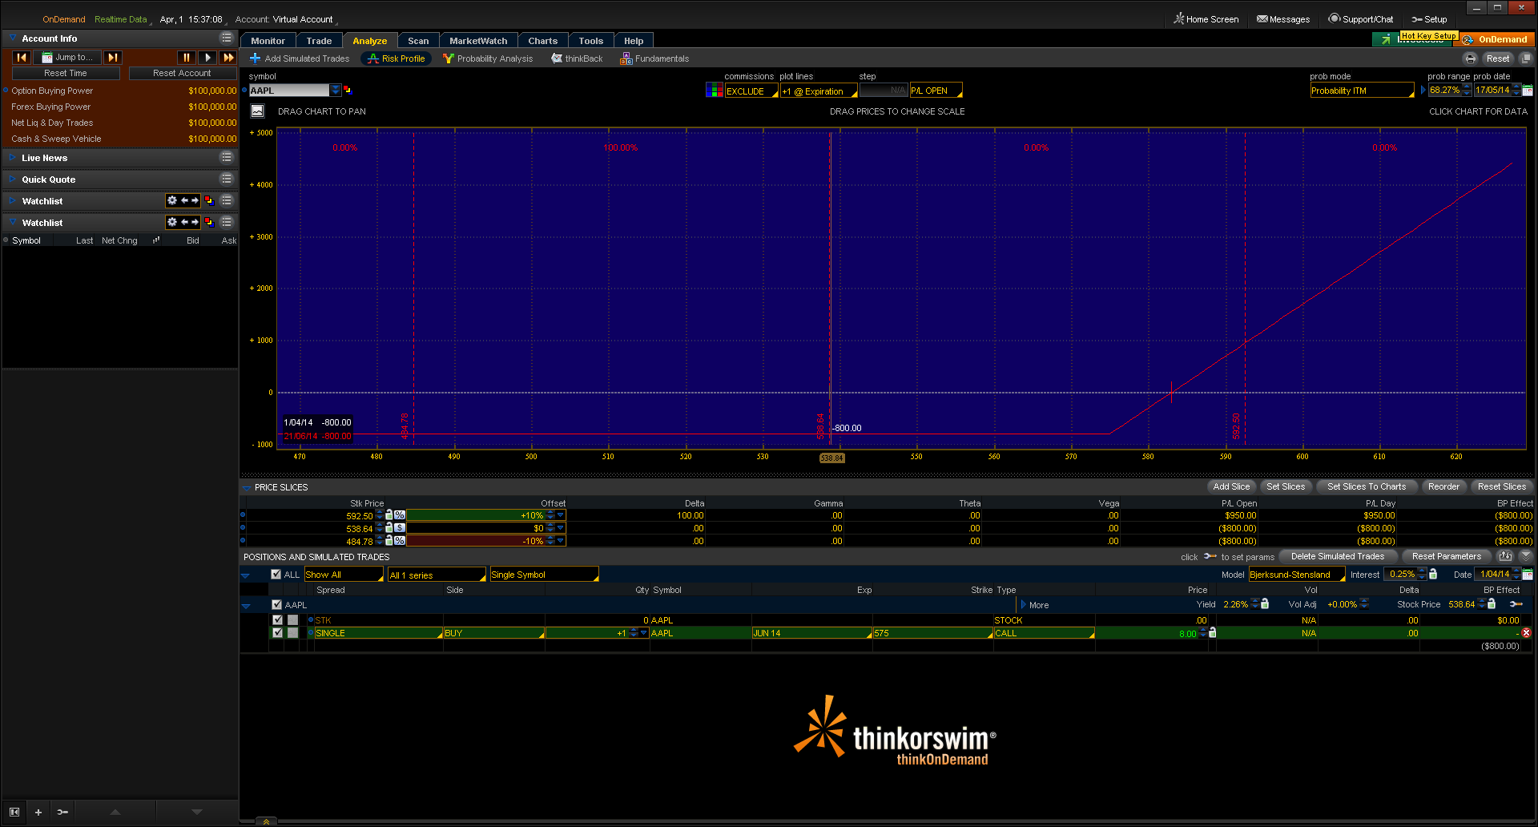Open prob mode Probability ITM dropdown
This screenshot has width=1538, height=827.
point(1362,91)
